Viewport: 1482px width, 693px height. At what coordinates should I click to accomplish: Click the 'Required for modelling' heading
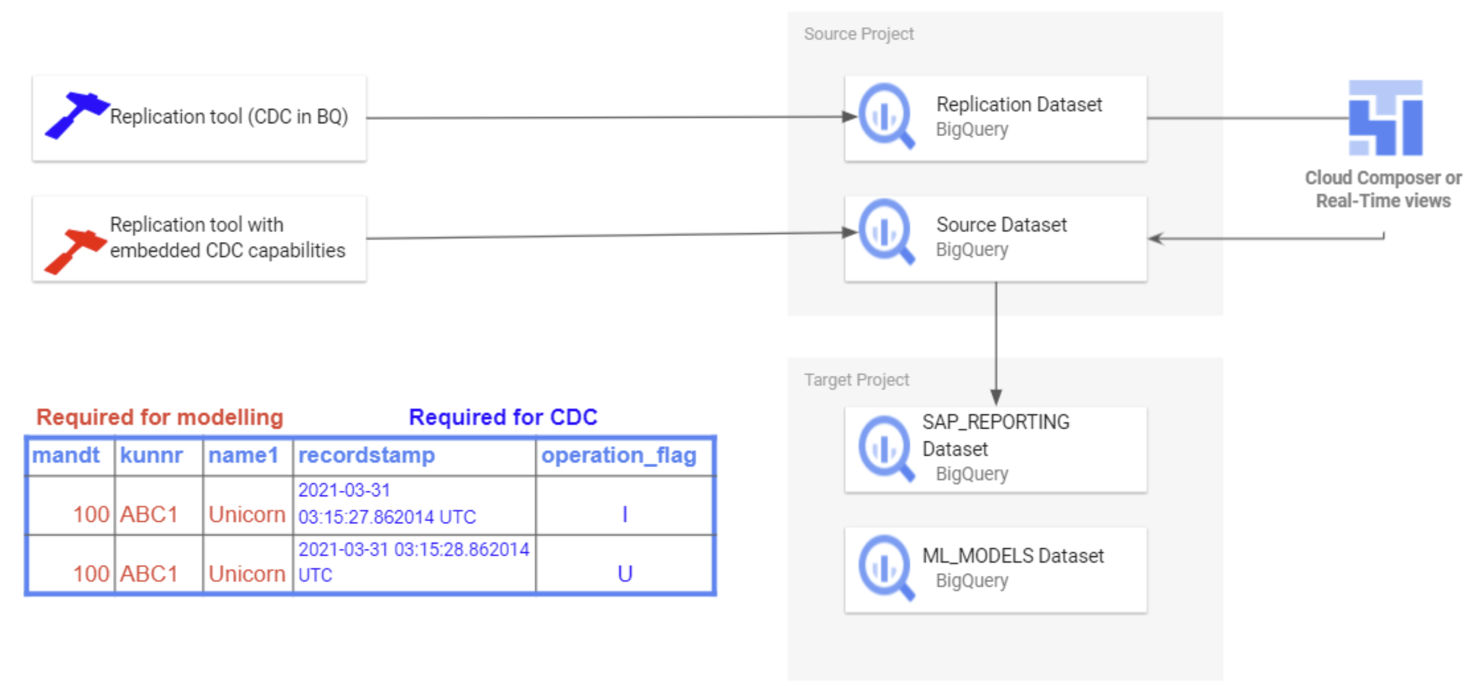click(159, 417)
